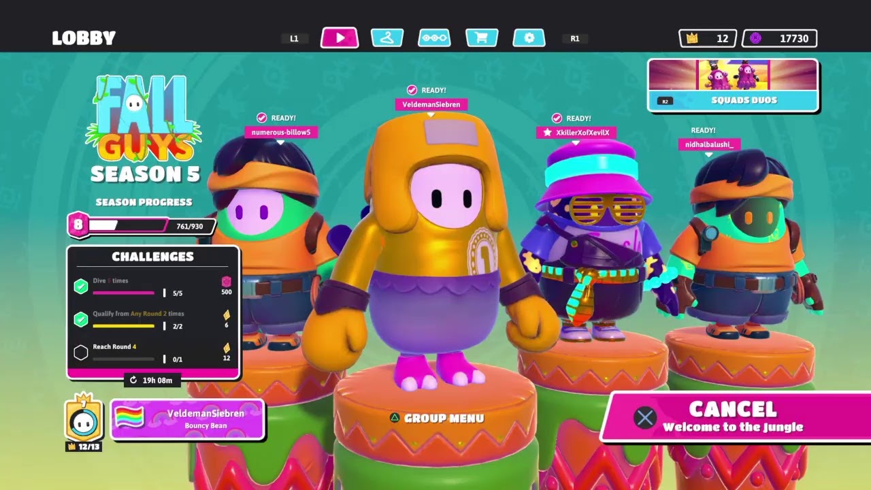The height and width of the screenshot is (490, 871).
Task: Click the completed checkmark for Dive challenge
Action: pos(81,287)
